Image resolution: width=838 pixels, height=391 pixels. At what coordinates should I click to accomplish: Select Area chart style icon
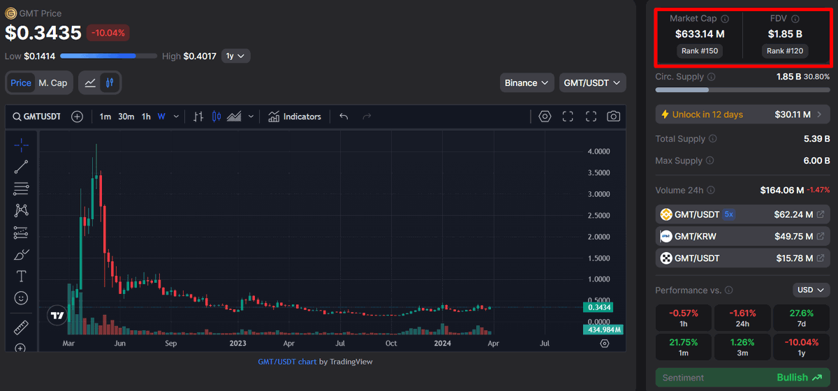pos(235,117)
